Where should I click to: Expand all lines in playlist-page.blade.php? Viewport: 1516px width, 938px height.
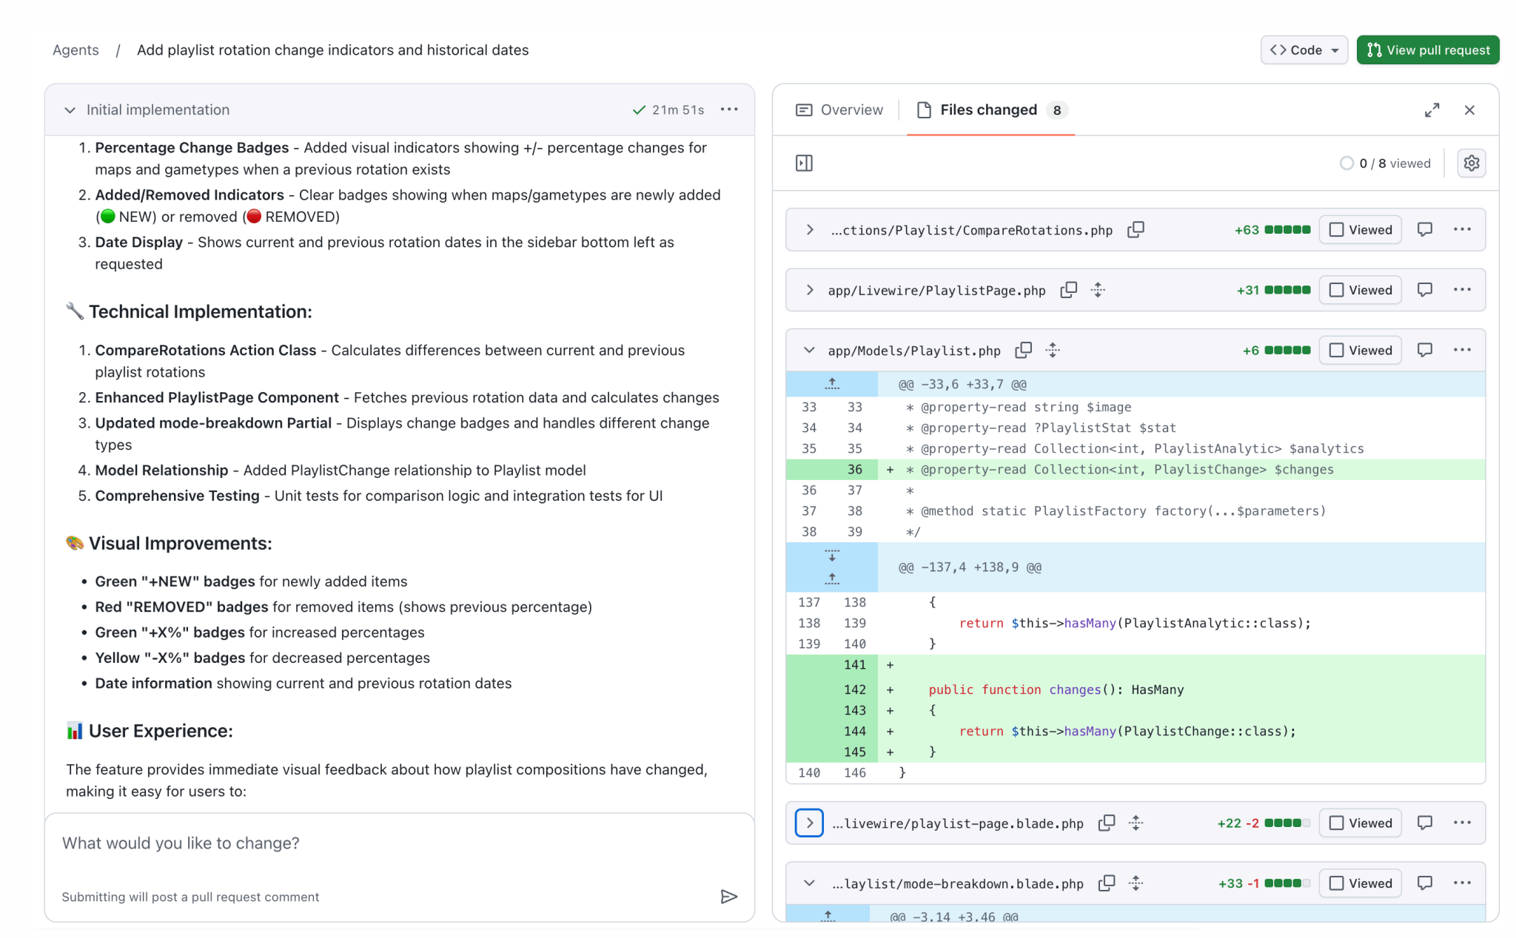(x=1136, y=823)
